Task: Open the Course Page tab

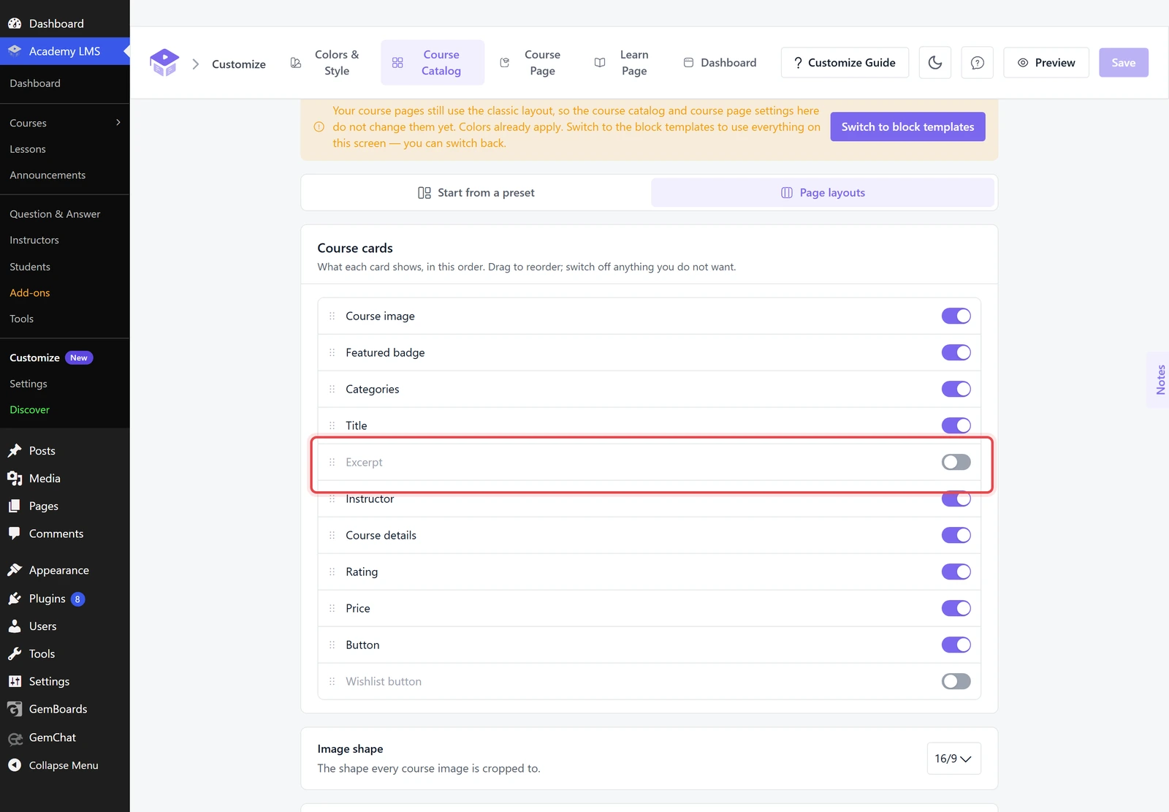Action: pyautogui.click(x=531, y=63)
